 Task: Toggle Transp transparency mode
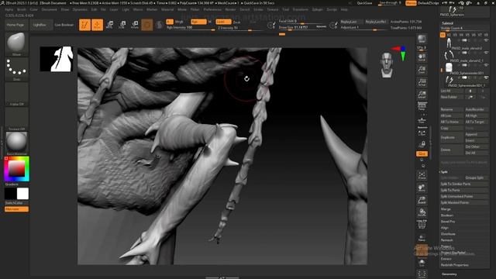(x=422, y=238)
